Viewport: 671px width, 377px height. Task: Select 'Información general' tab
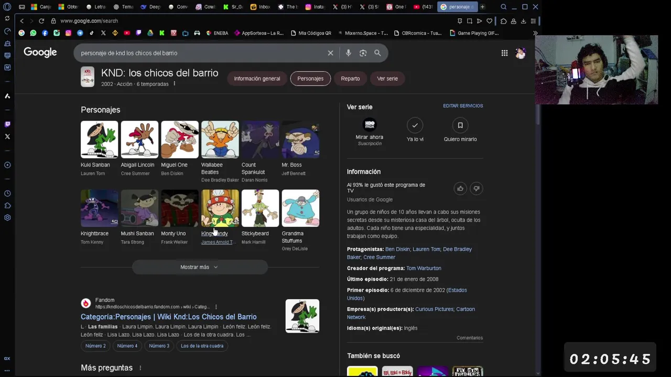pos(257,79)
